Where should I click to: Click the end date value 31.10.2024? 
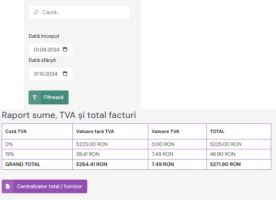coord(46,74)
